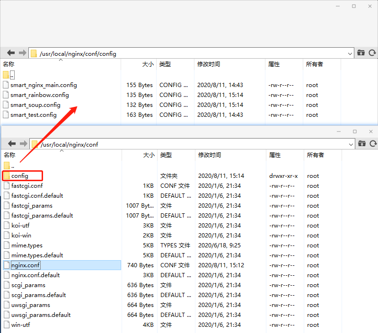This screenshot has width=378, height=333.
Task: Click the drwxr-xr-x attribute of config folder
Action: point(283,176)
